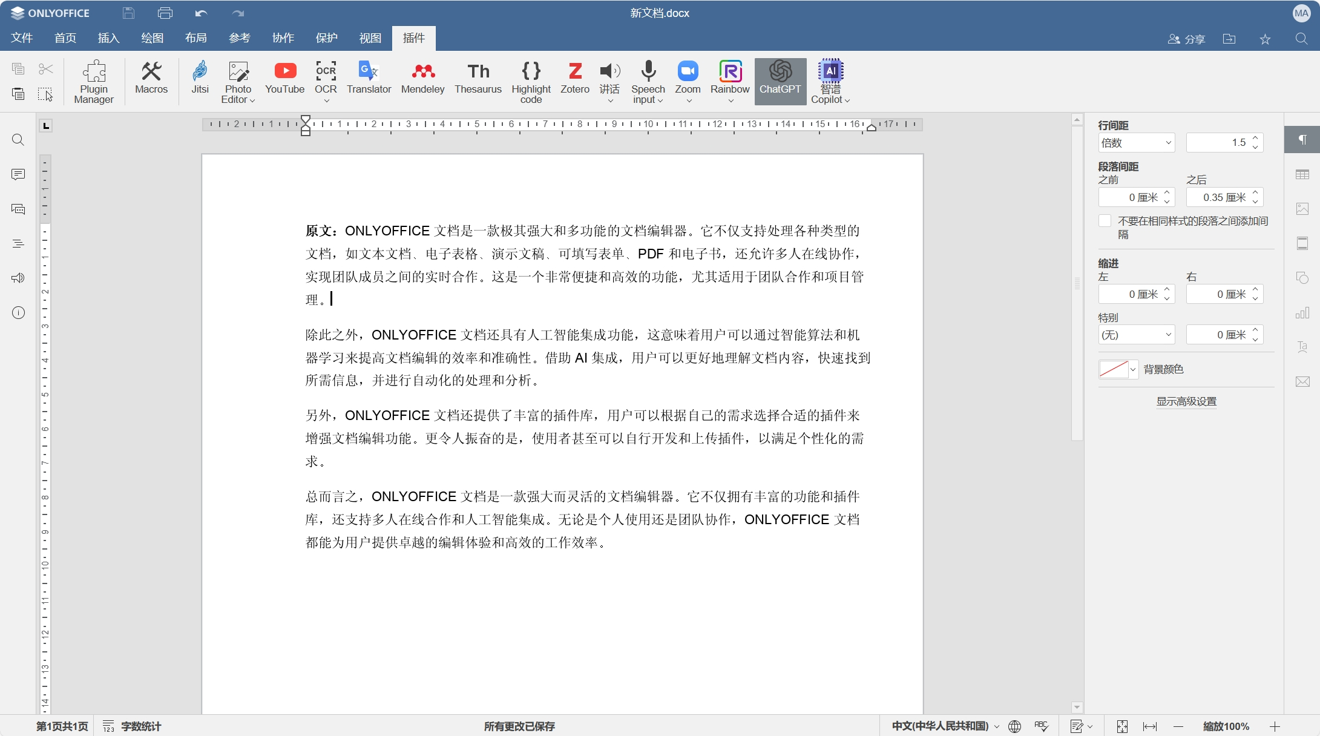Image resolution: width=1320 pixels, height=736 pixels.
Task: Open the Thesaurus plugin
Action: click(x=478, y=77)
